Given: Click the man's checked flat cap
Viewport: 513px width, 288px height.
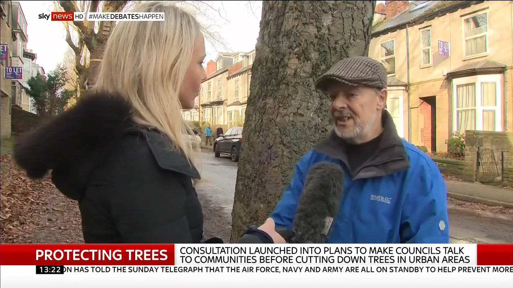Looking at the screenshot, I should coord(351,73).
